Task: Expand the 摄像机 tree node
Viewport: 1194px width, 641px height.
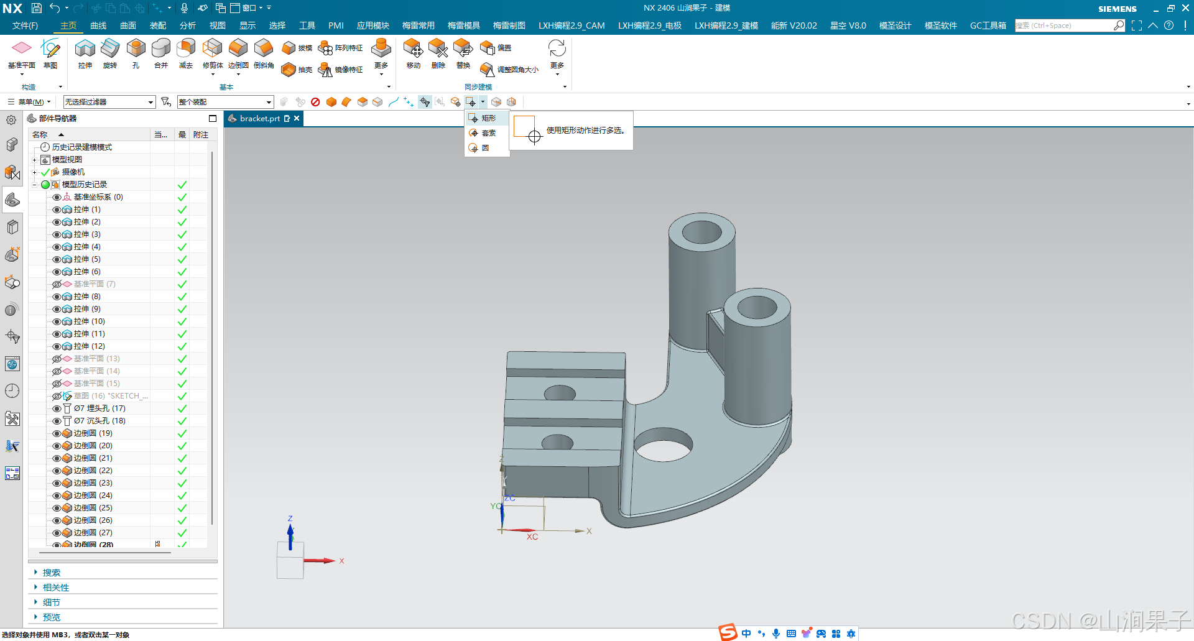Action: point(35,172)
